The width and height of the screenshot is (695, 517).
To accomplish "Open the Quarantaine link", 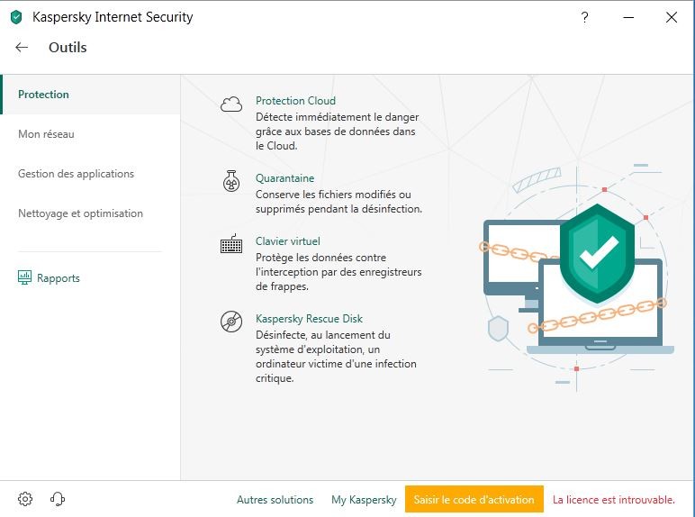I will point(285,178).
